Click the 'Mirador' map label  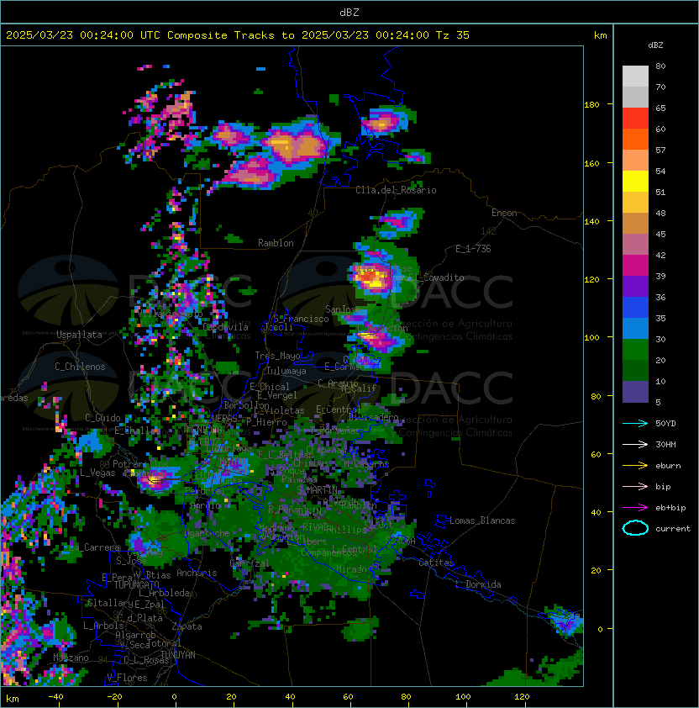click(x=352, y=570)
